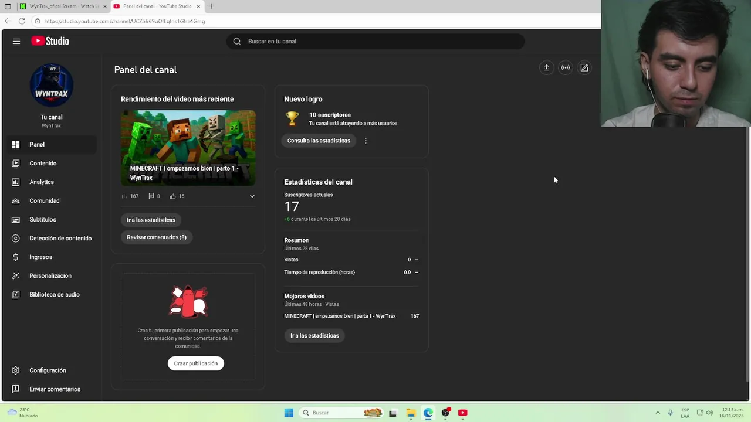Switch to WynTrax_oficial Stream browser tab
This screenshot has width=751, height=422.
62,6
